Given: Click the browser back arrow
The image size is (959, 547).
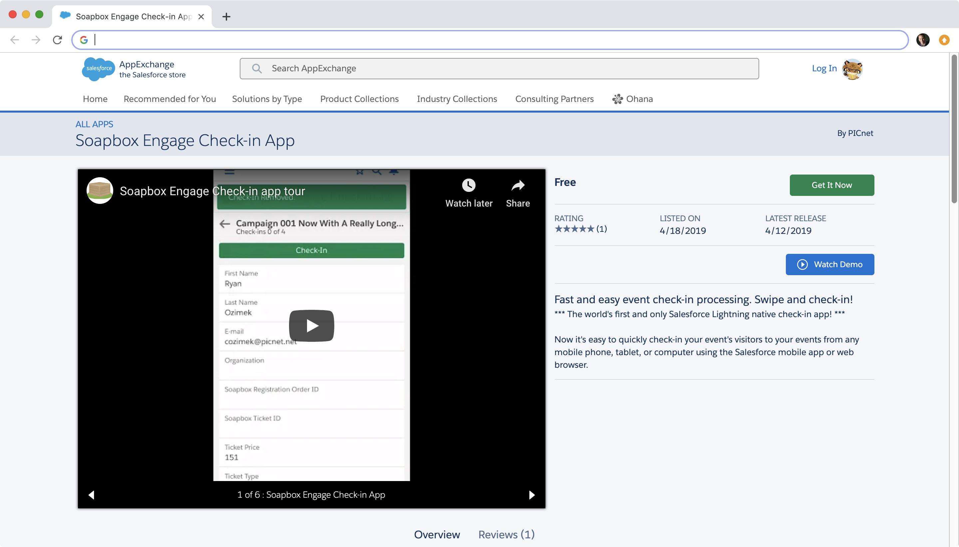Looking at the screenshot, I should pos(15,40).
